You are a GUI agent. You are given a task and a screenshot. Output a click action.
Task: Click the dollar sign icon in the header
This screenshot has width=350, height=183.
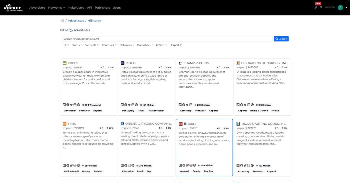pos(321,7)
